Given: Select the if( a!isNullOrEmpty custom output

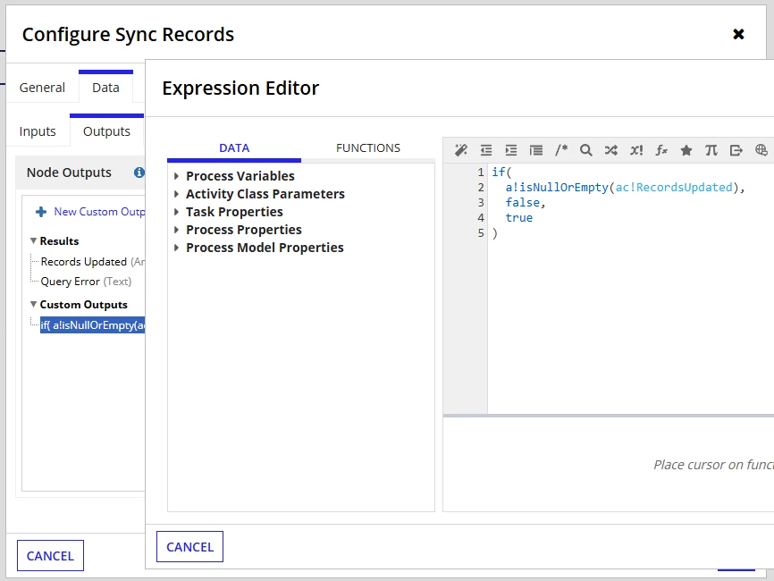Looking at the screenshot, I should pyautogui.click(x=92, y=324).
